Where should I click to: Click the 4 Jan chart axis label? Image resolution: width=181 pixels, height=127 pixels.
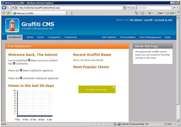[49, 120]
